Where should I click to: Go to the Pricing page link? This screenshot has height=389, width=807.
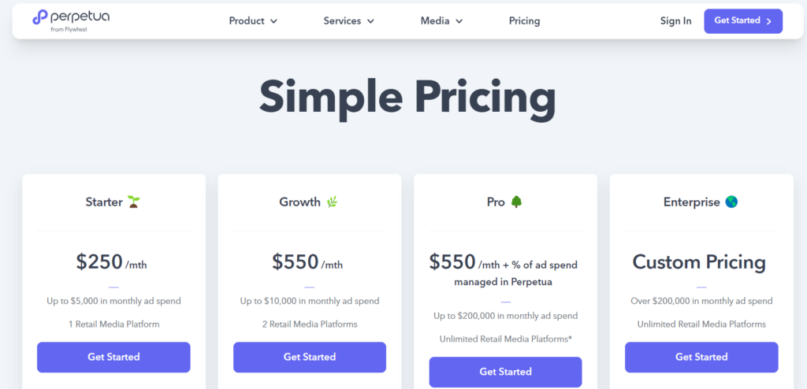[524, 21]
